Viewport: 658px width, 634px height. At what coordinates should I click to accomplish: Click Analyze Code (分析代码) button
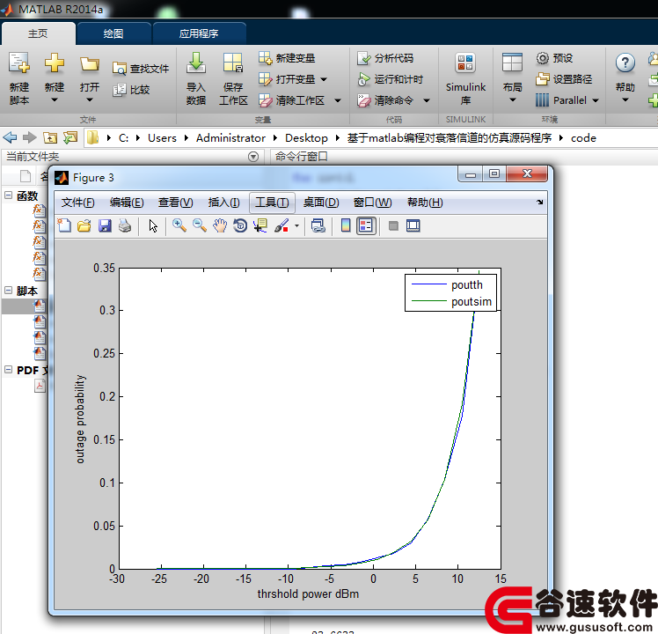[x=385, y=58]
